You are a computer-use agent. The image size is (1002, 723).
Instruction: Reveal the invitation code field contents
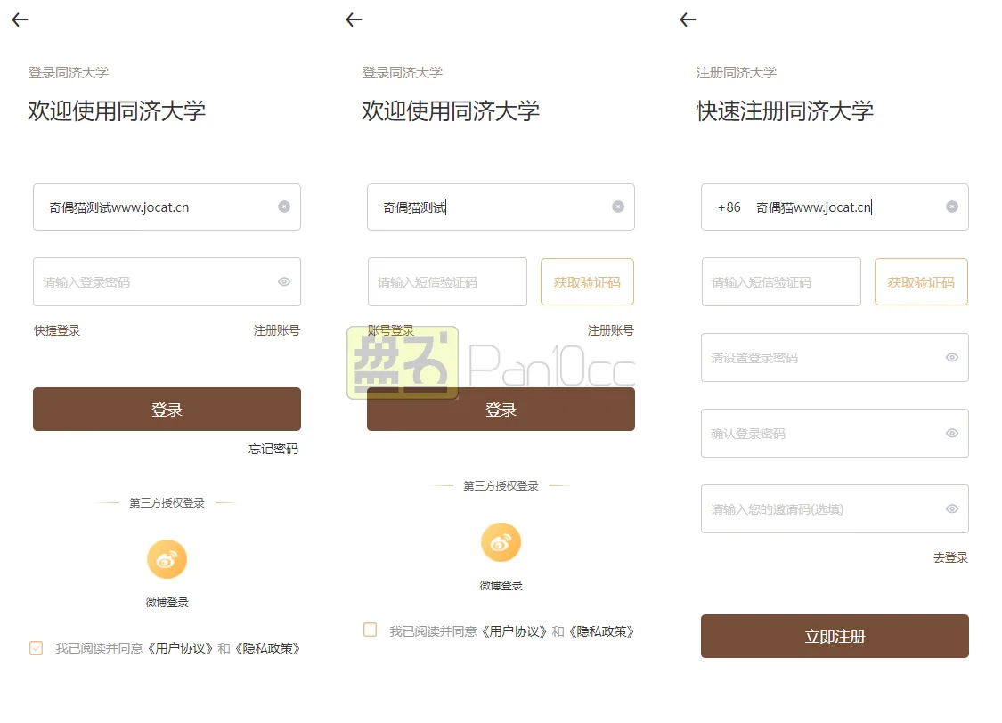click(x=954, y=508)
